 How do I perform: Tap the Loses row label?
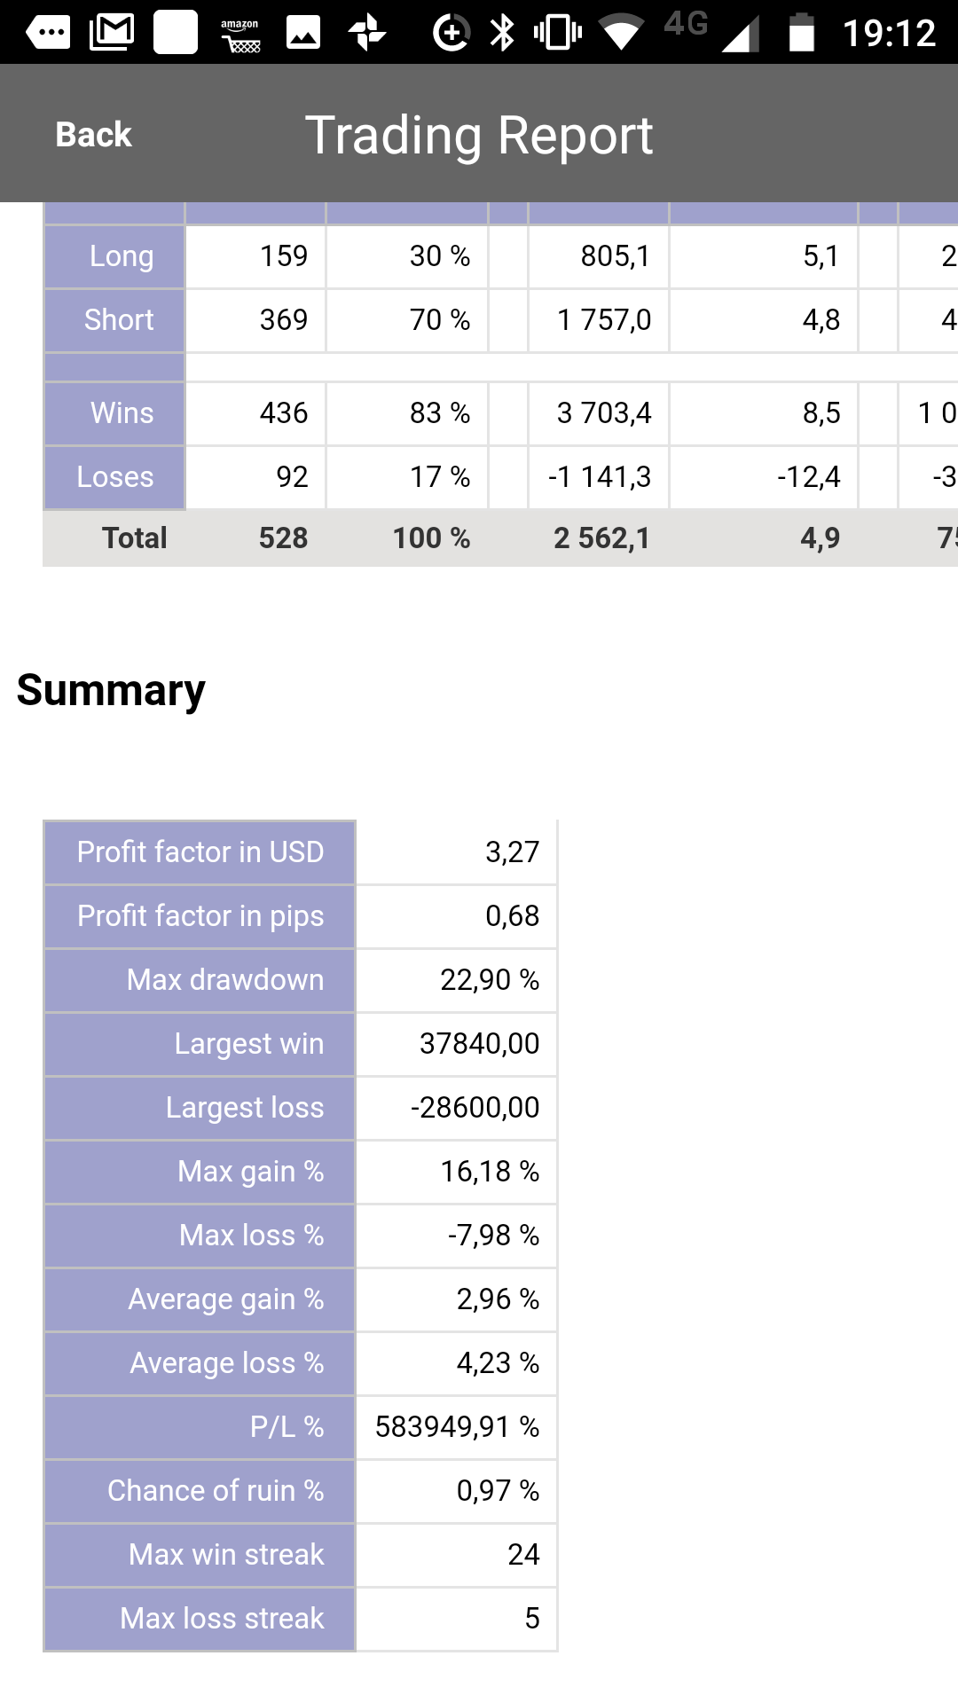(115, 477)
